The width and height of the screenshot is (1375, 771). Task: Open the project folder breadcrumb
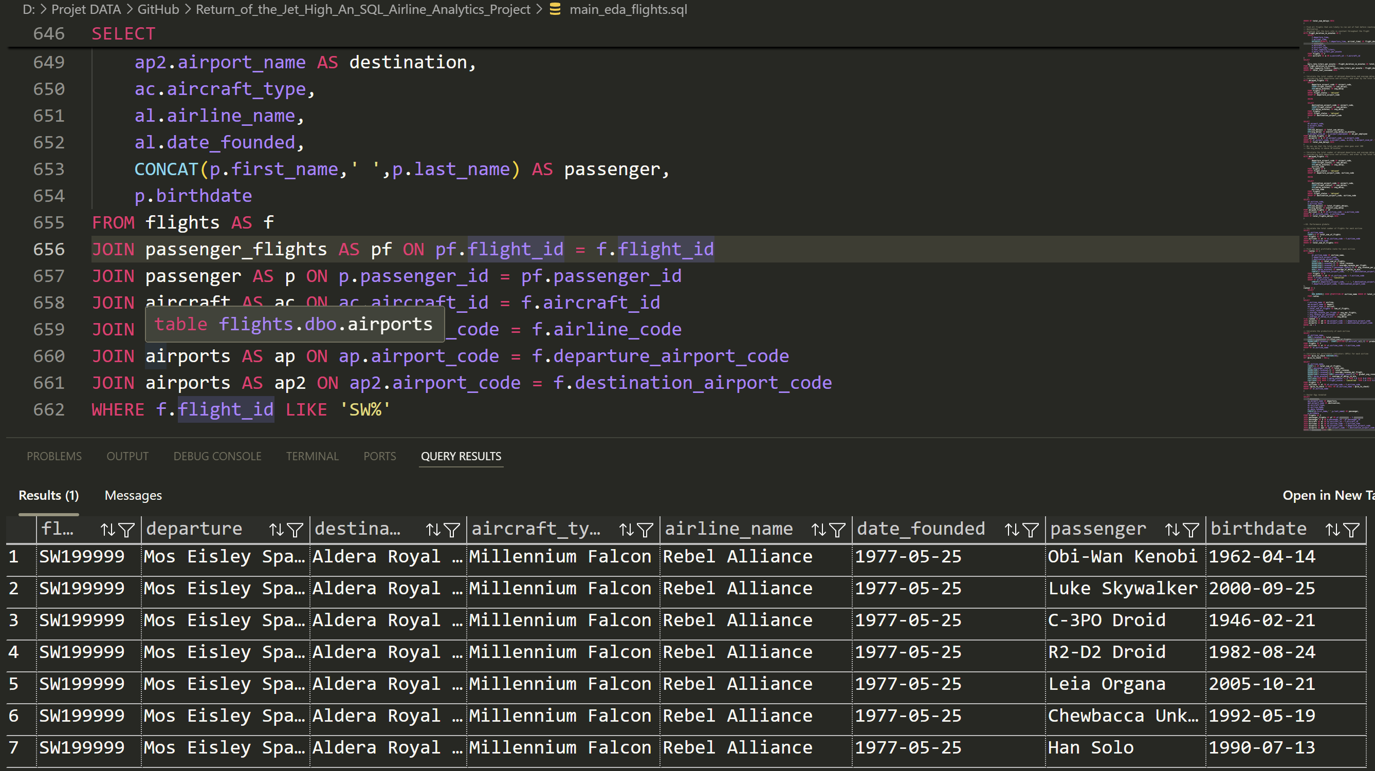[x=362, y=9]
